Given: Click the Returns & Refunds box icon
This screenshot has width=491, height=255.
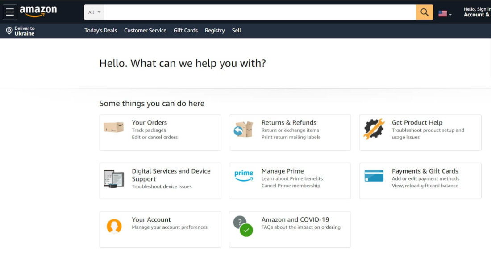Looking at the screenshot, I should coord(243,129).
